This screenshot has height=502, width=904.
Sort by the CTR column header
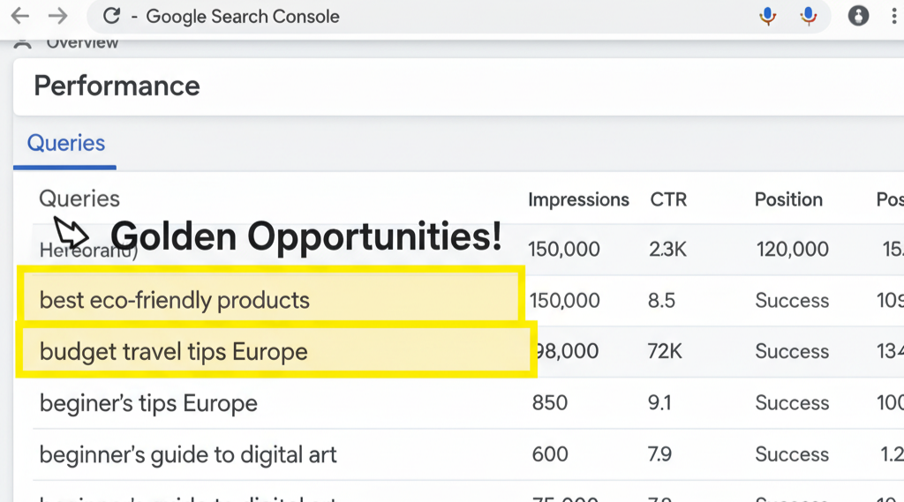click(668, 199)
